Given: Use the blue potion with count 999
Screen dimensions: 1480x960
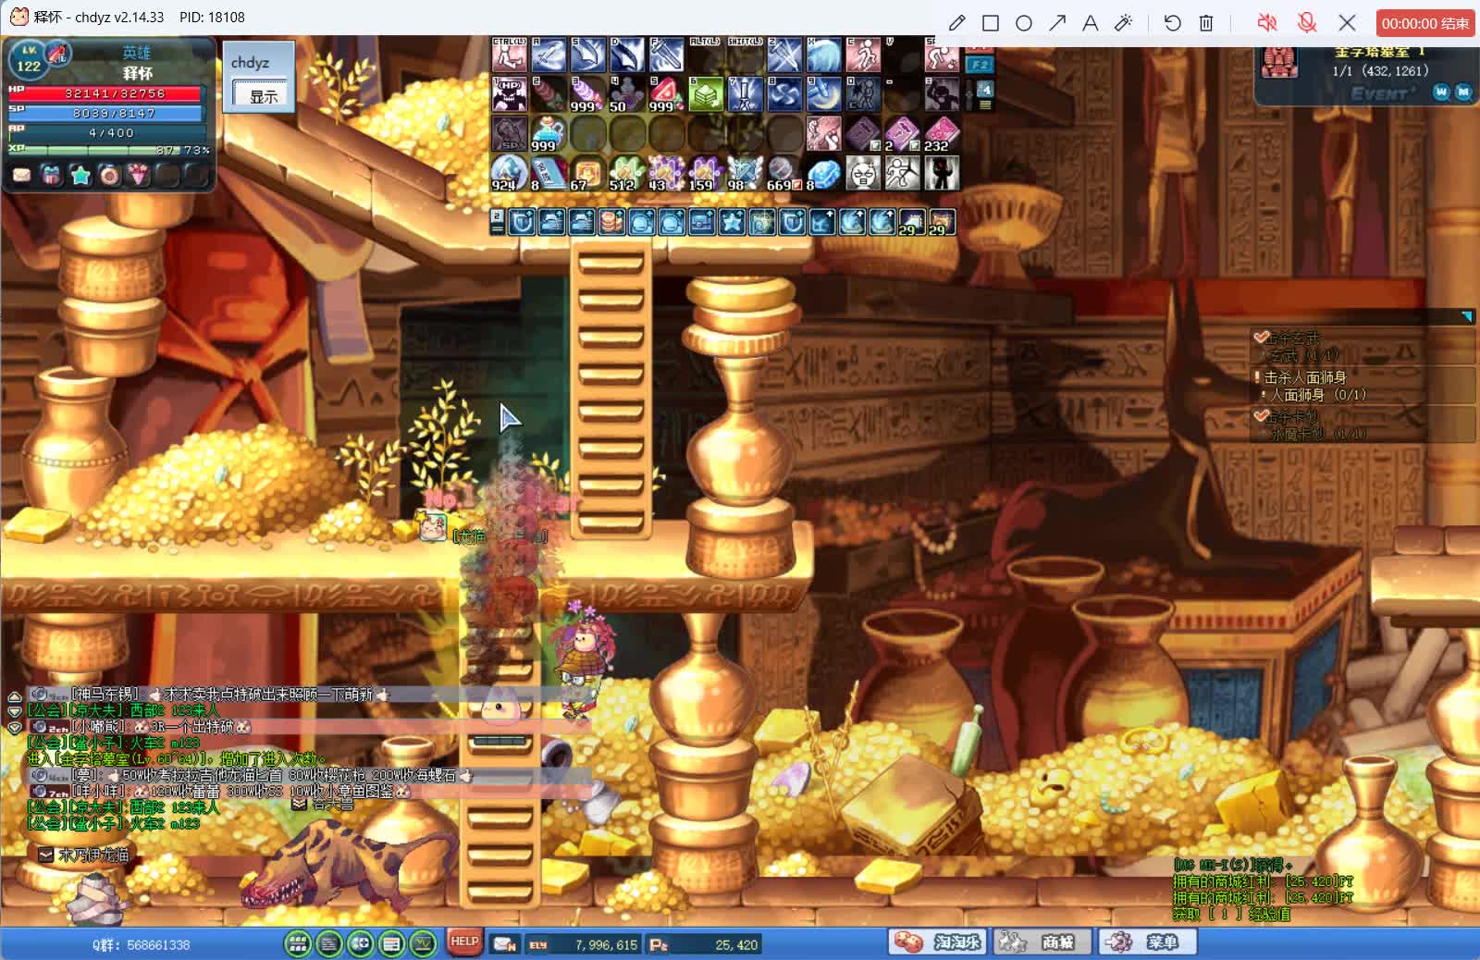Looking at the screenshot, I should [x=549, y=134].
